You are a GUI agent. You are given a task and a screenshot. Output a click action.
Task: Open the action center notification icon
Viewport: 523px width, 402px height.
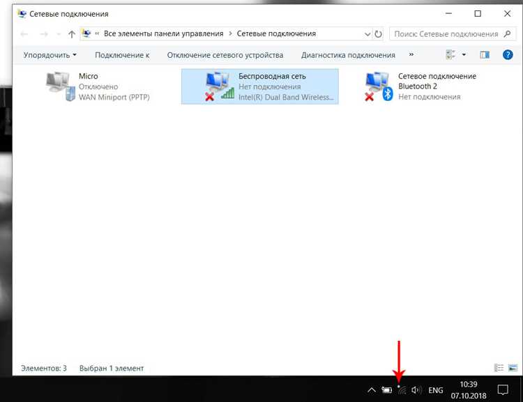click(x=503, y=389)
